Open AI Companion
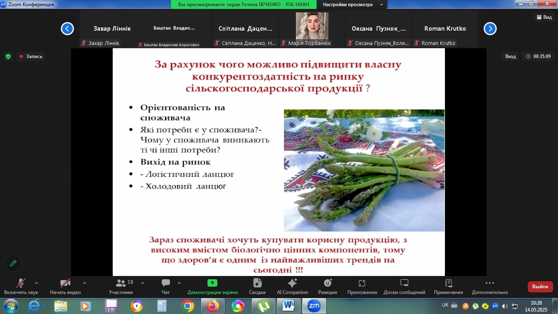The image size is (558, 314). coord(292,287)
